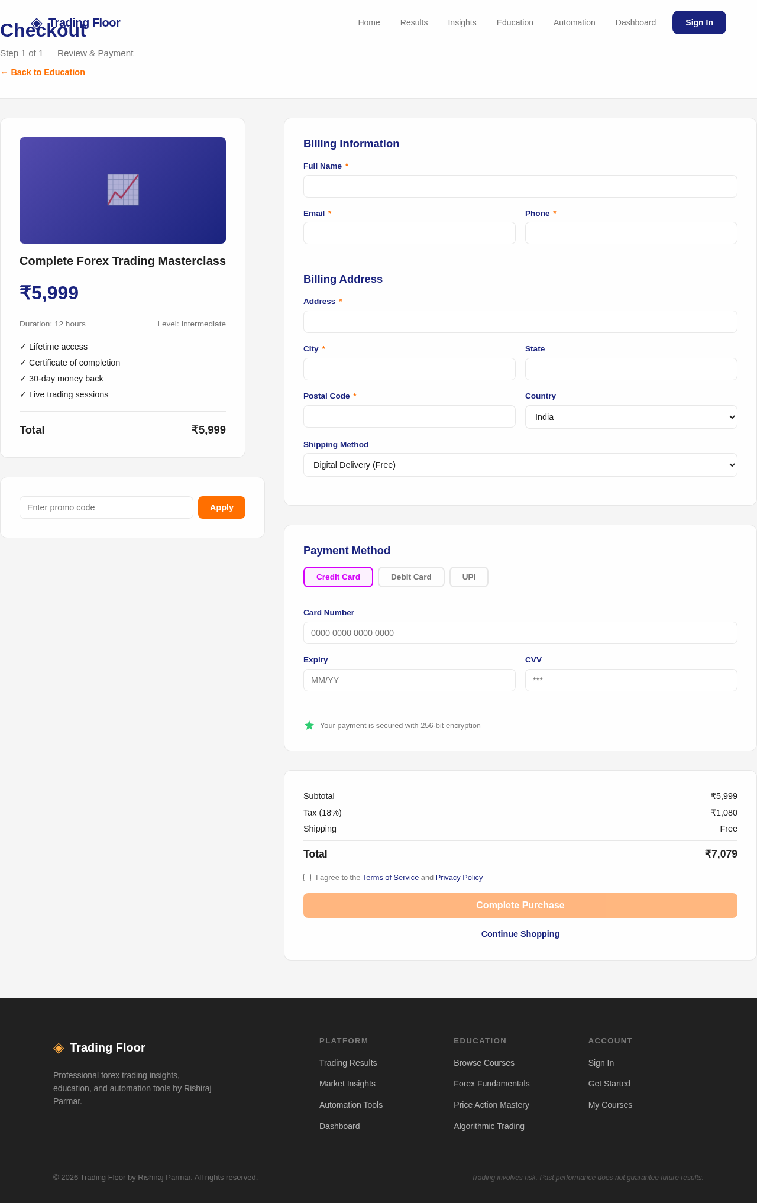Focus the Postal Code field
Screen dimensions: 757x1203
pyautogui.click(x=409, y=416)
